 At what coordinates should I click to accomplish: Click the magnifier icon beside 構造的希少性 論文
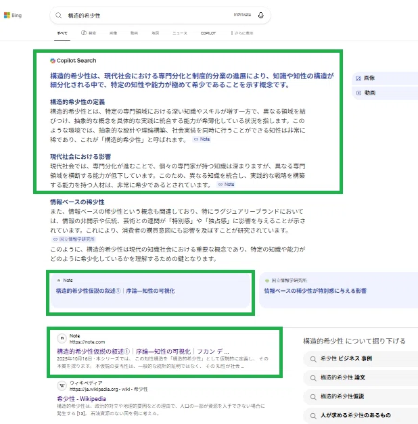coord(313,378)
